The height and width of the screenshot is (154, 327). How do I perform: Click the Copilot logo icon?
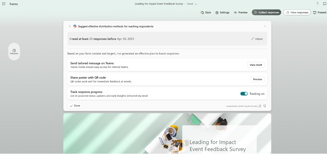pos(75,26)
